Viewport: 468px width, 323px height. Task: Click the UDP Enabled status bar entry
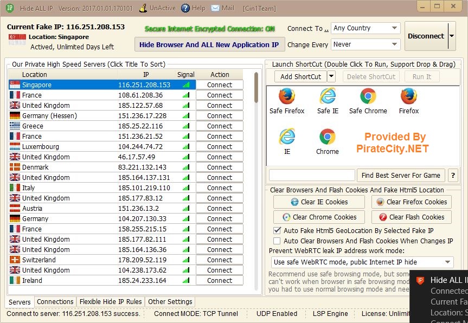click(x=277, y=314)
